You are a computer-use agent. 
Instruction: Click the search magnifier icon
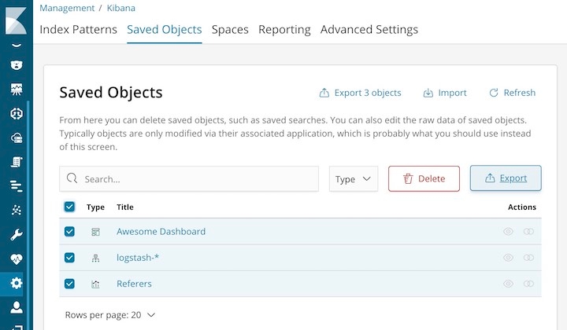pyautogui.click(x=72, y=178)
